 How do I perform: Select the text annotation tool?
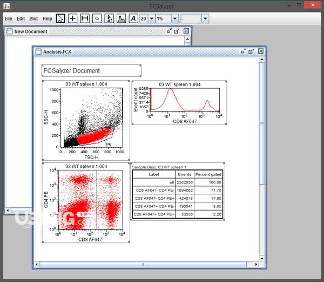click(133, 18)
